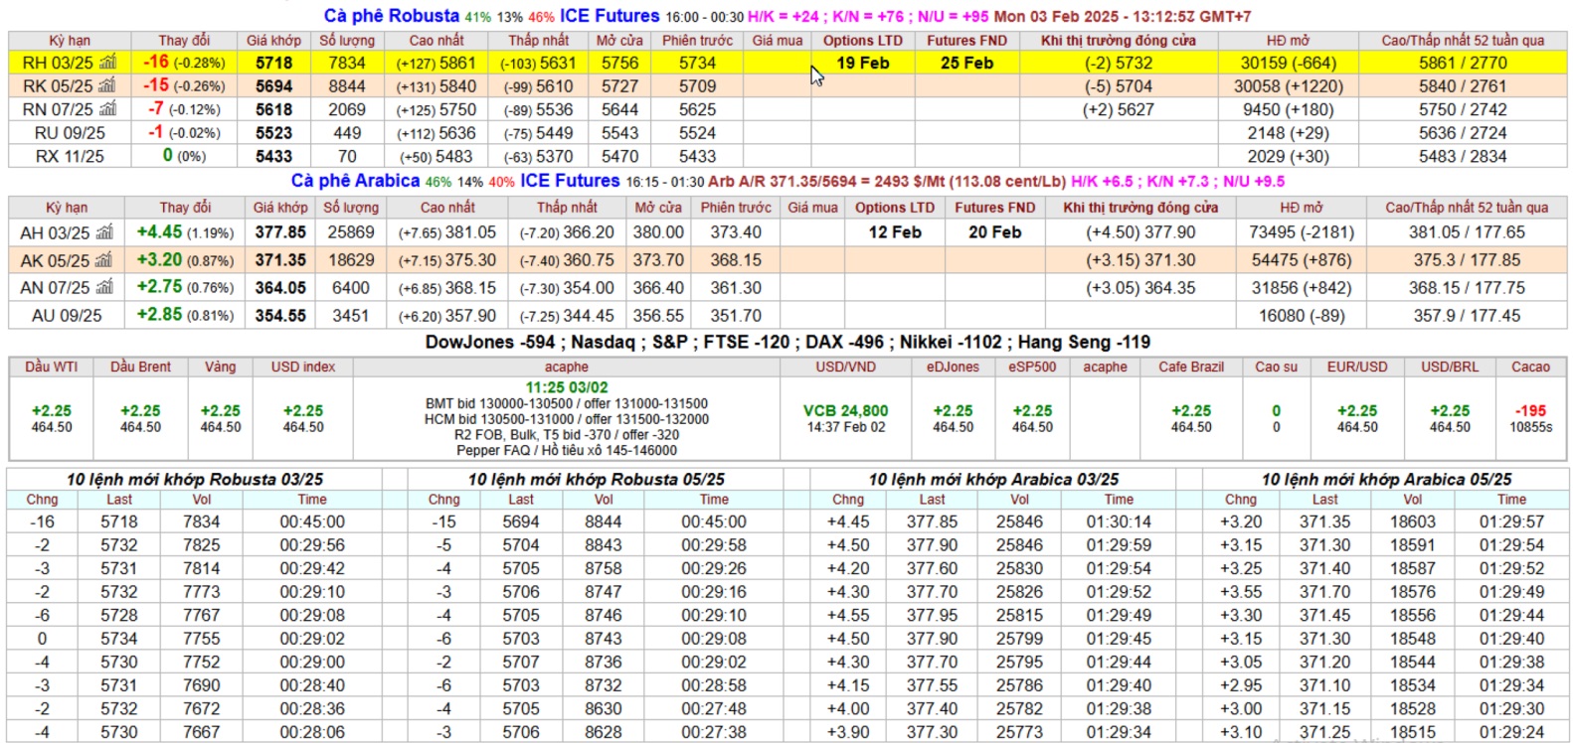This screenshot has width=1573, height=743.
Task: Select the AK 05/25 Arabica contract
Action: [x=56, y=260]
